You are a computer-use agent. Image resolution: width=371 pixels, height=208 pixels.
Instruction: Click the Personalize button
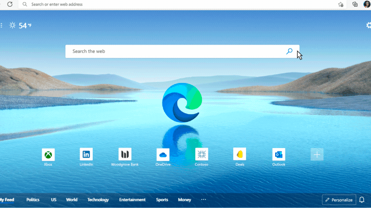tap(339, 200)
